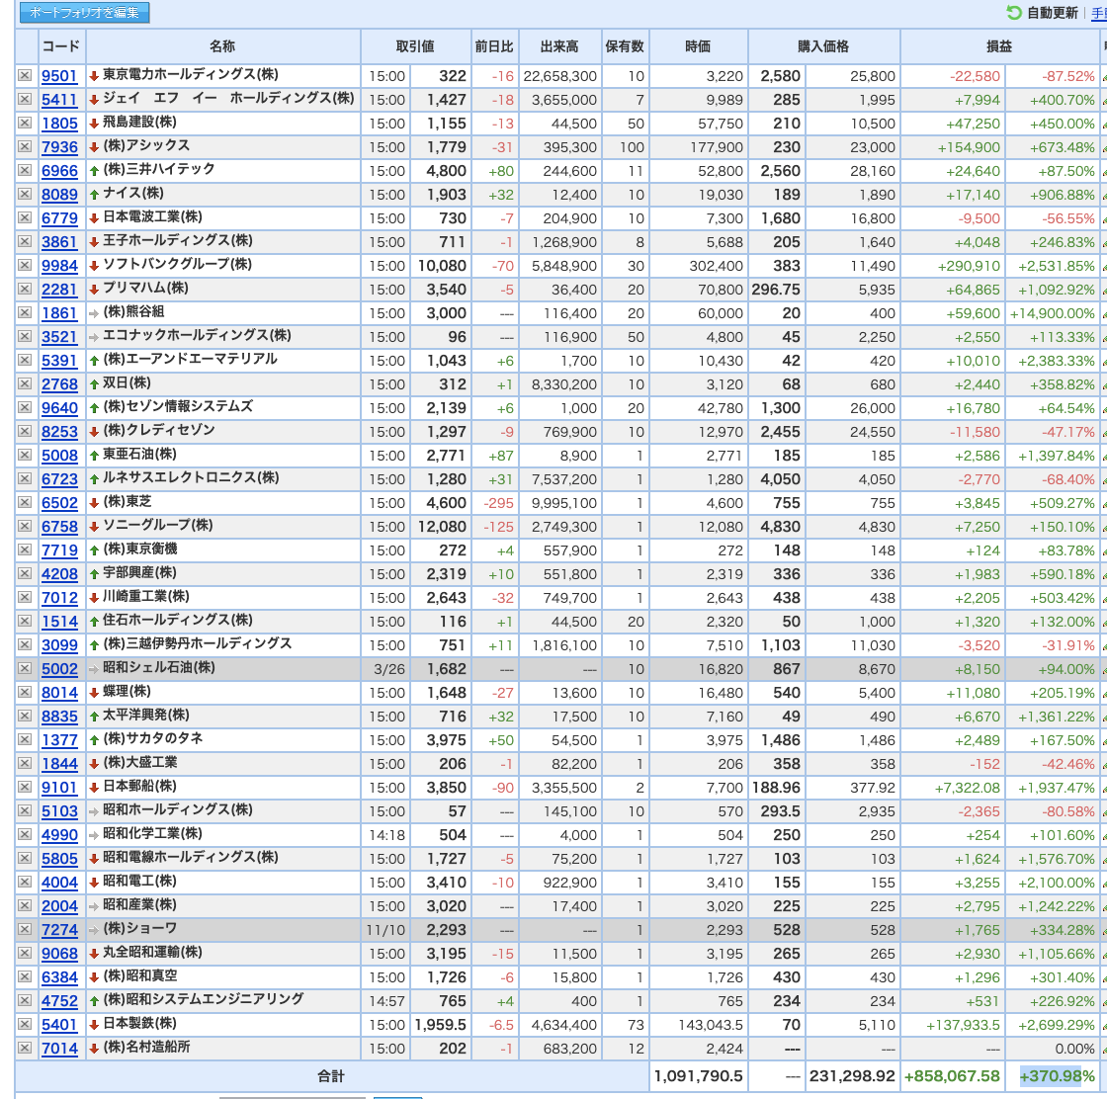Screen dimensions: 1107x1099
Task: Click name 日本郵船(株)
Action: (139, 787)
